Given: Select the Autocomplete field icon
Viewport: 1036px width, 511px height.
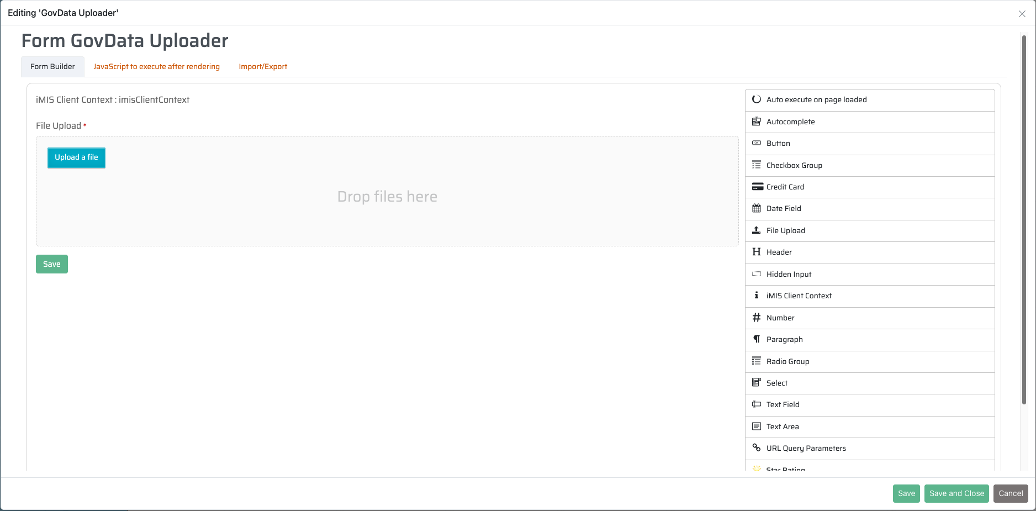Looking at the screenshot, I should point(757,122).
